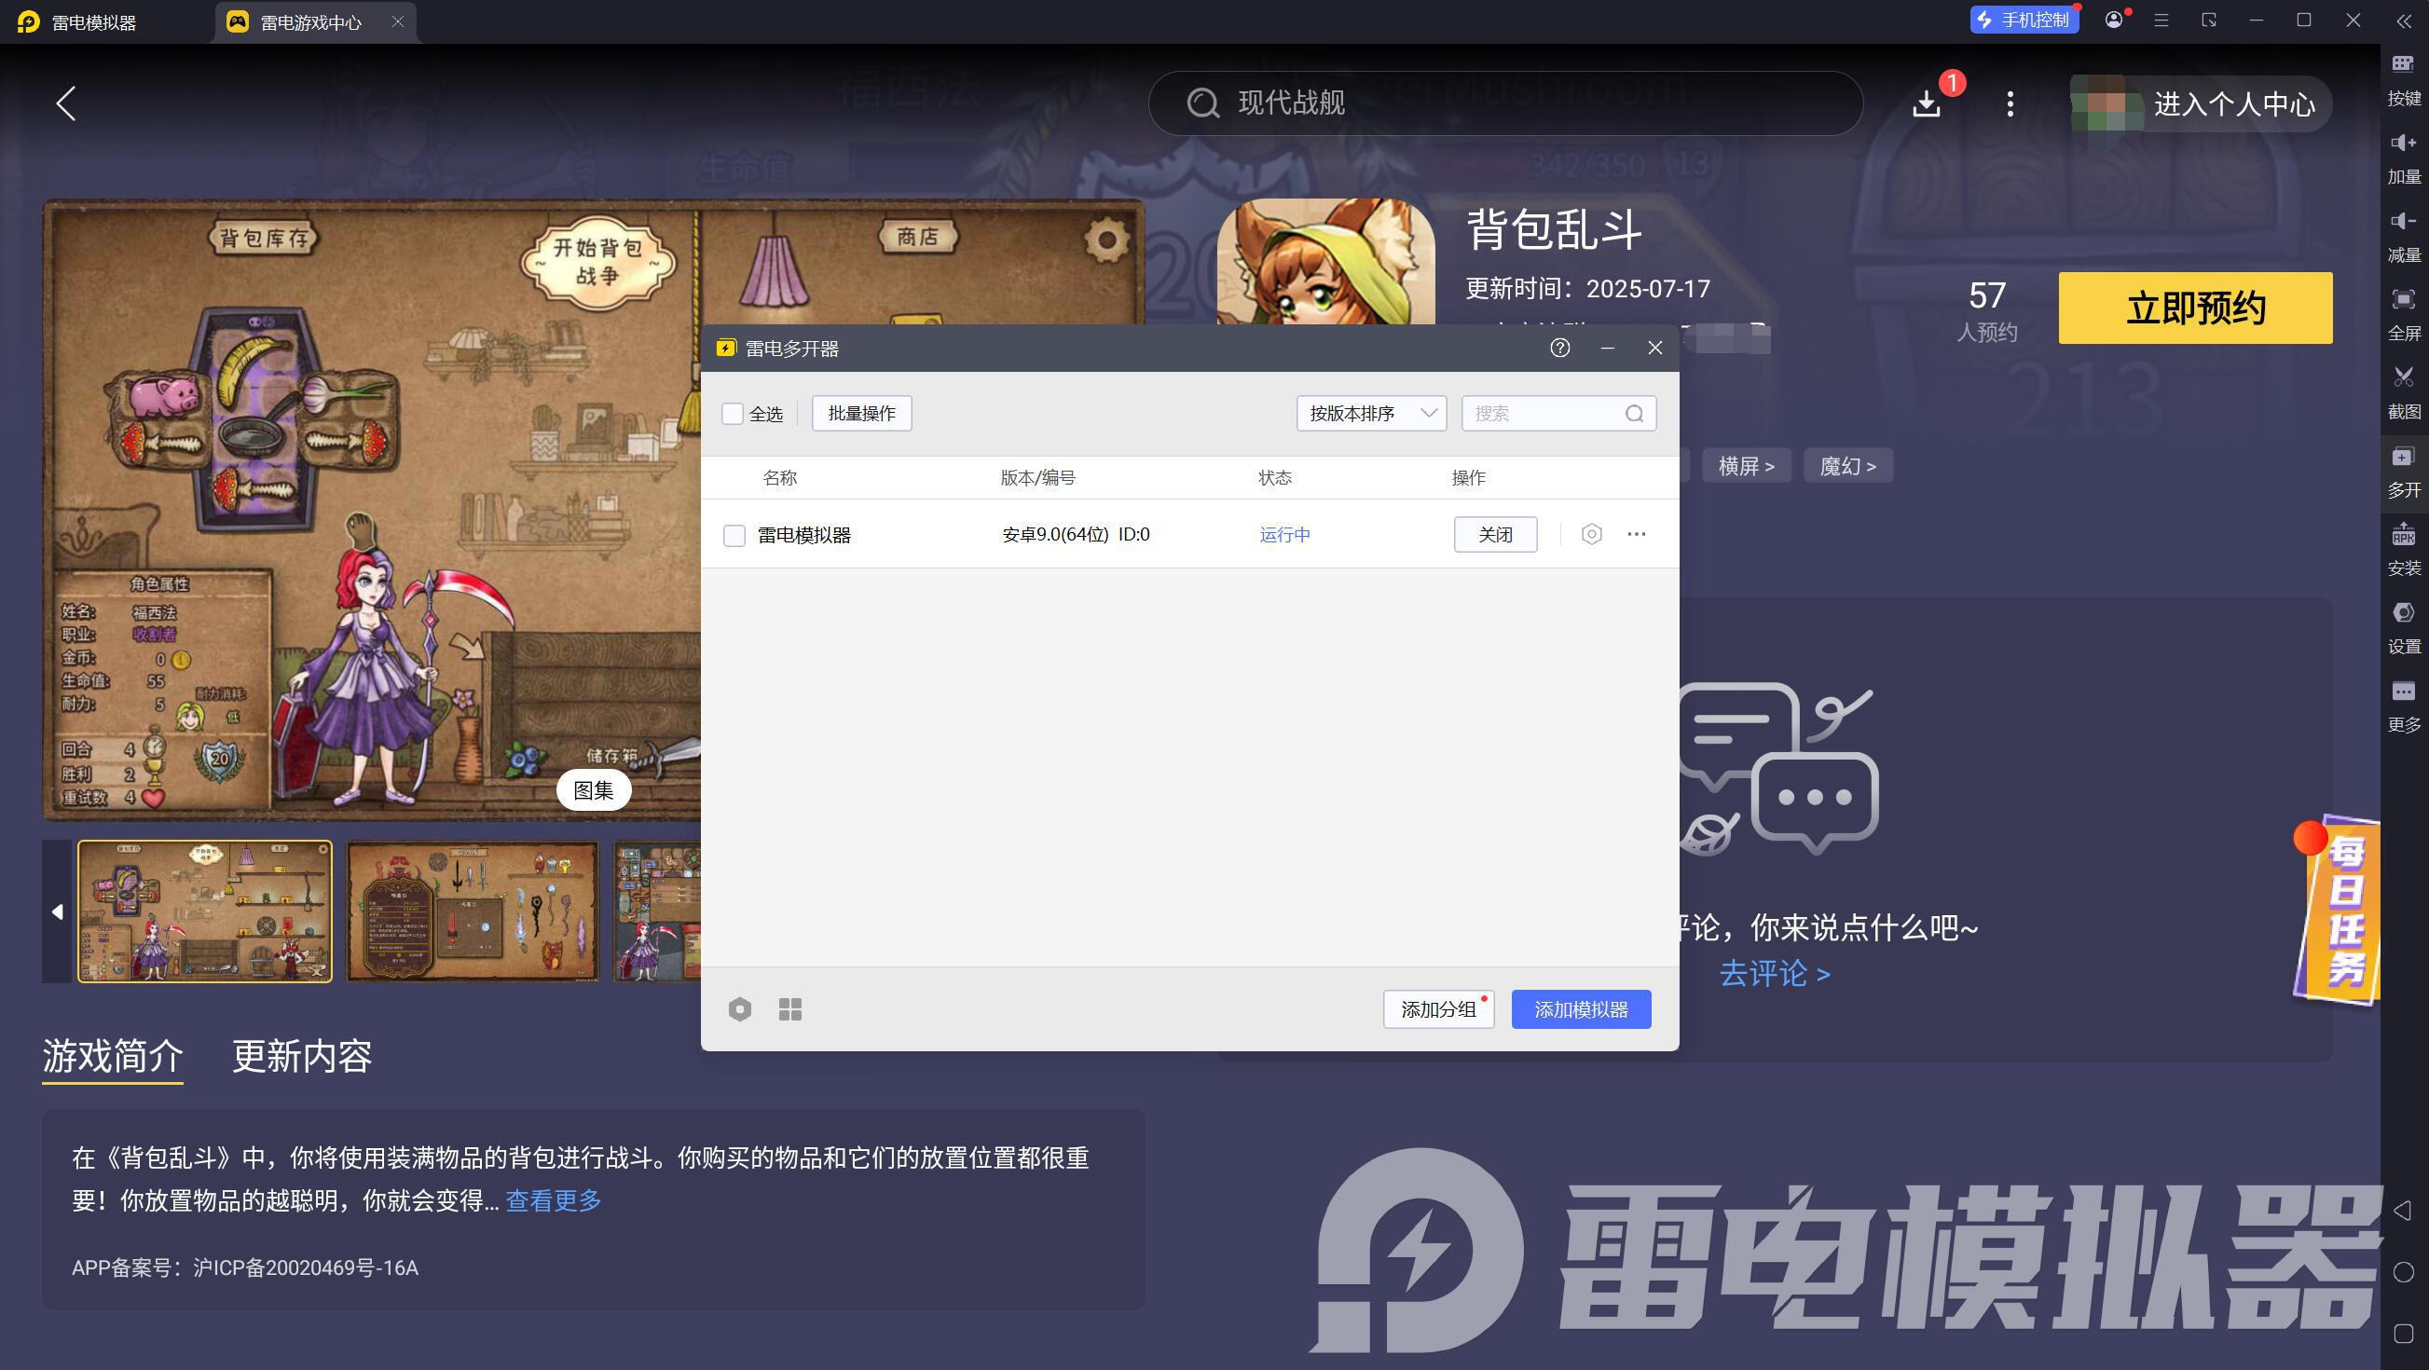Select the second screenshot thumbnail in the gallery
Screen dimensions: 2429x1370
click(473, 911)
